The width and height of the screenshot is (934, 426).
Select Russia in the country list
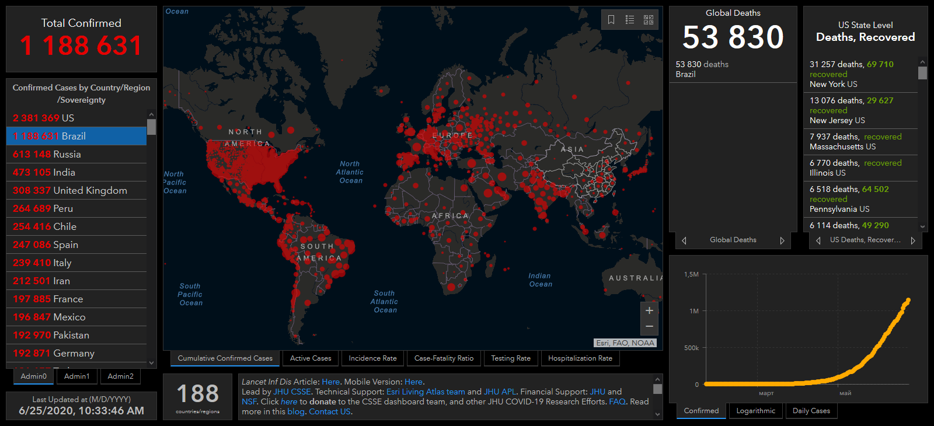point(76,154)
